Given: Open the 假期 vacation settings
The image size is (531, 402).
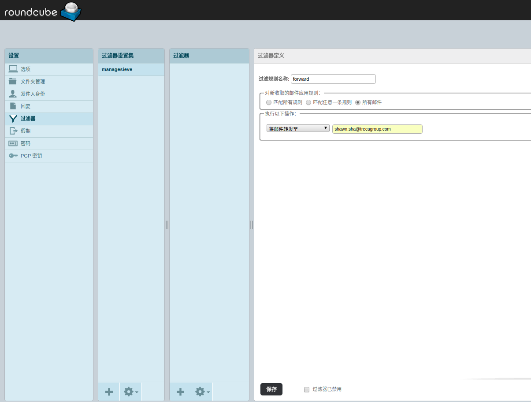Looking at the screenshot, I should [x=25, y=131].
